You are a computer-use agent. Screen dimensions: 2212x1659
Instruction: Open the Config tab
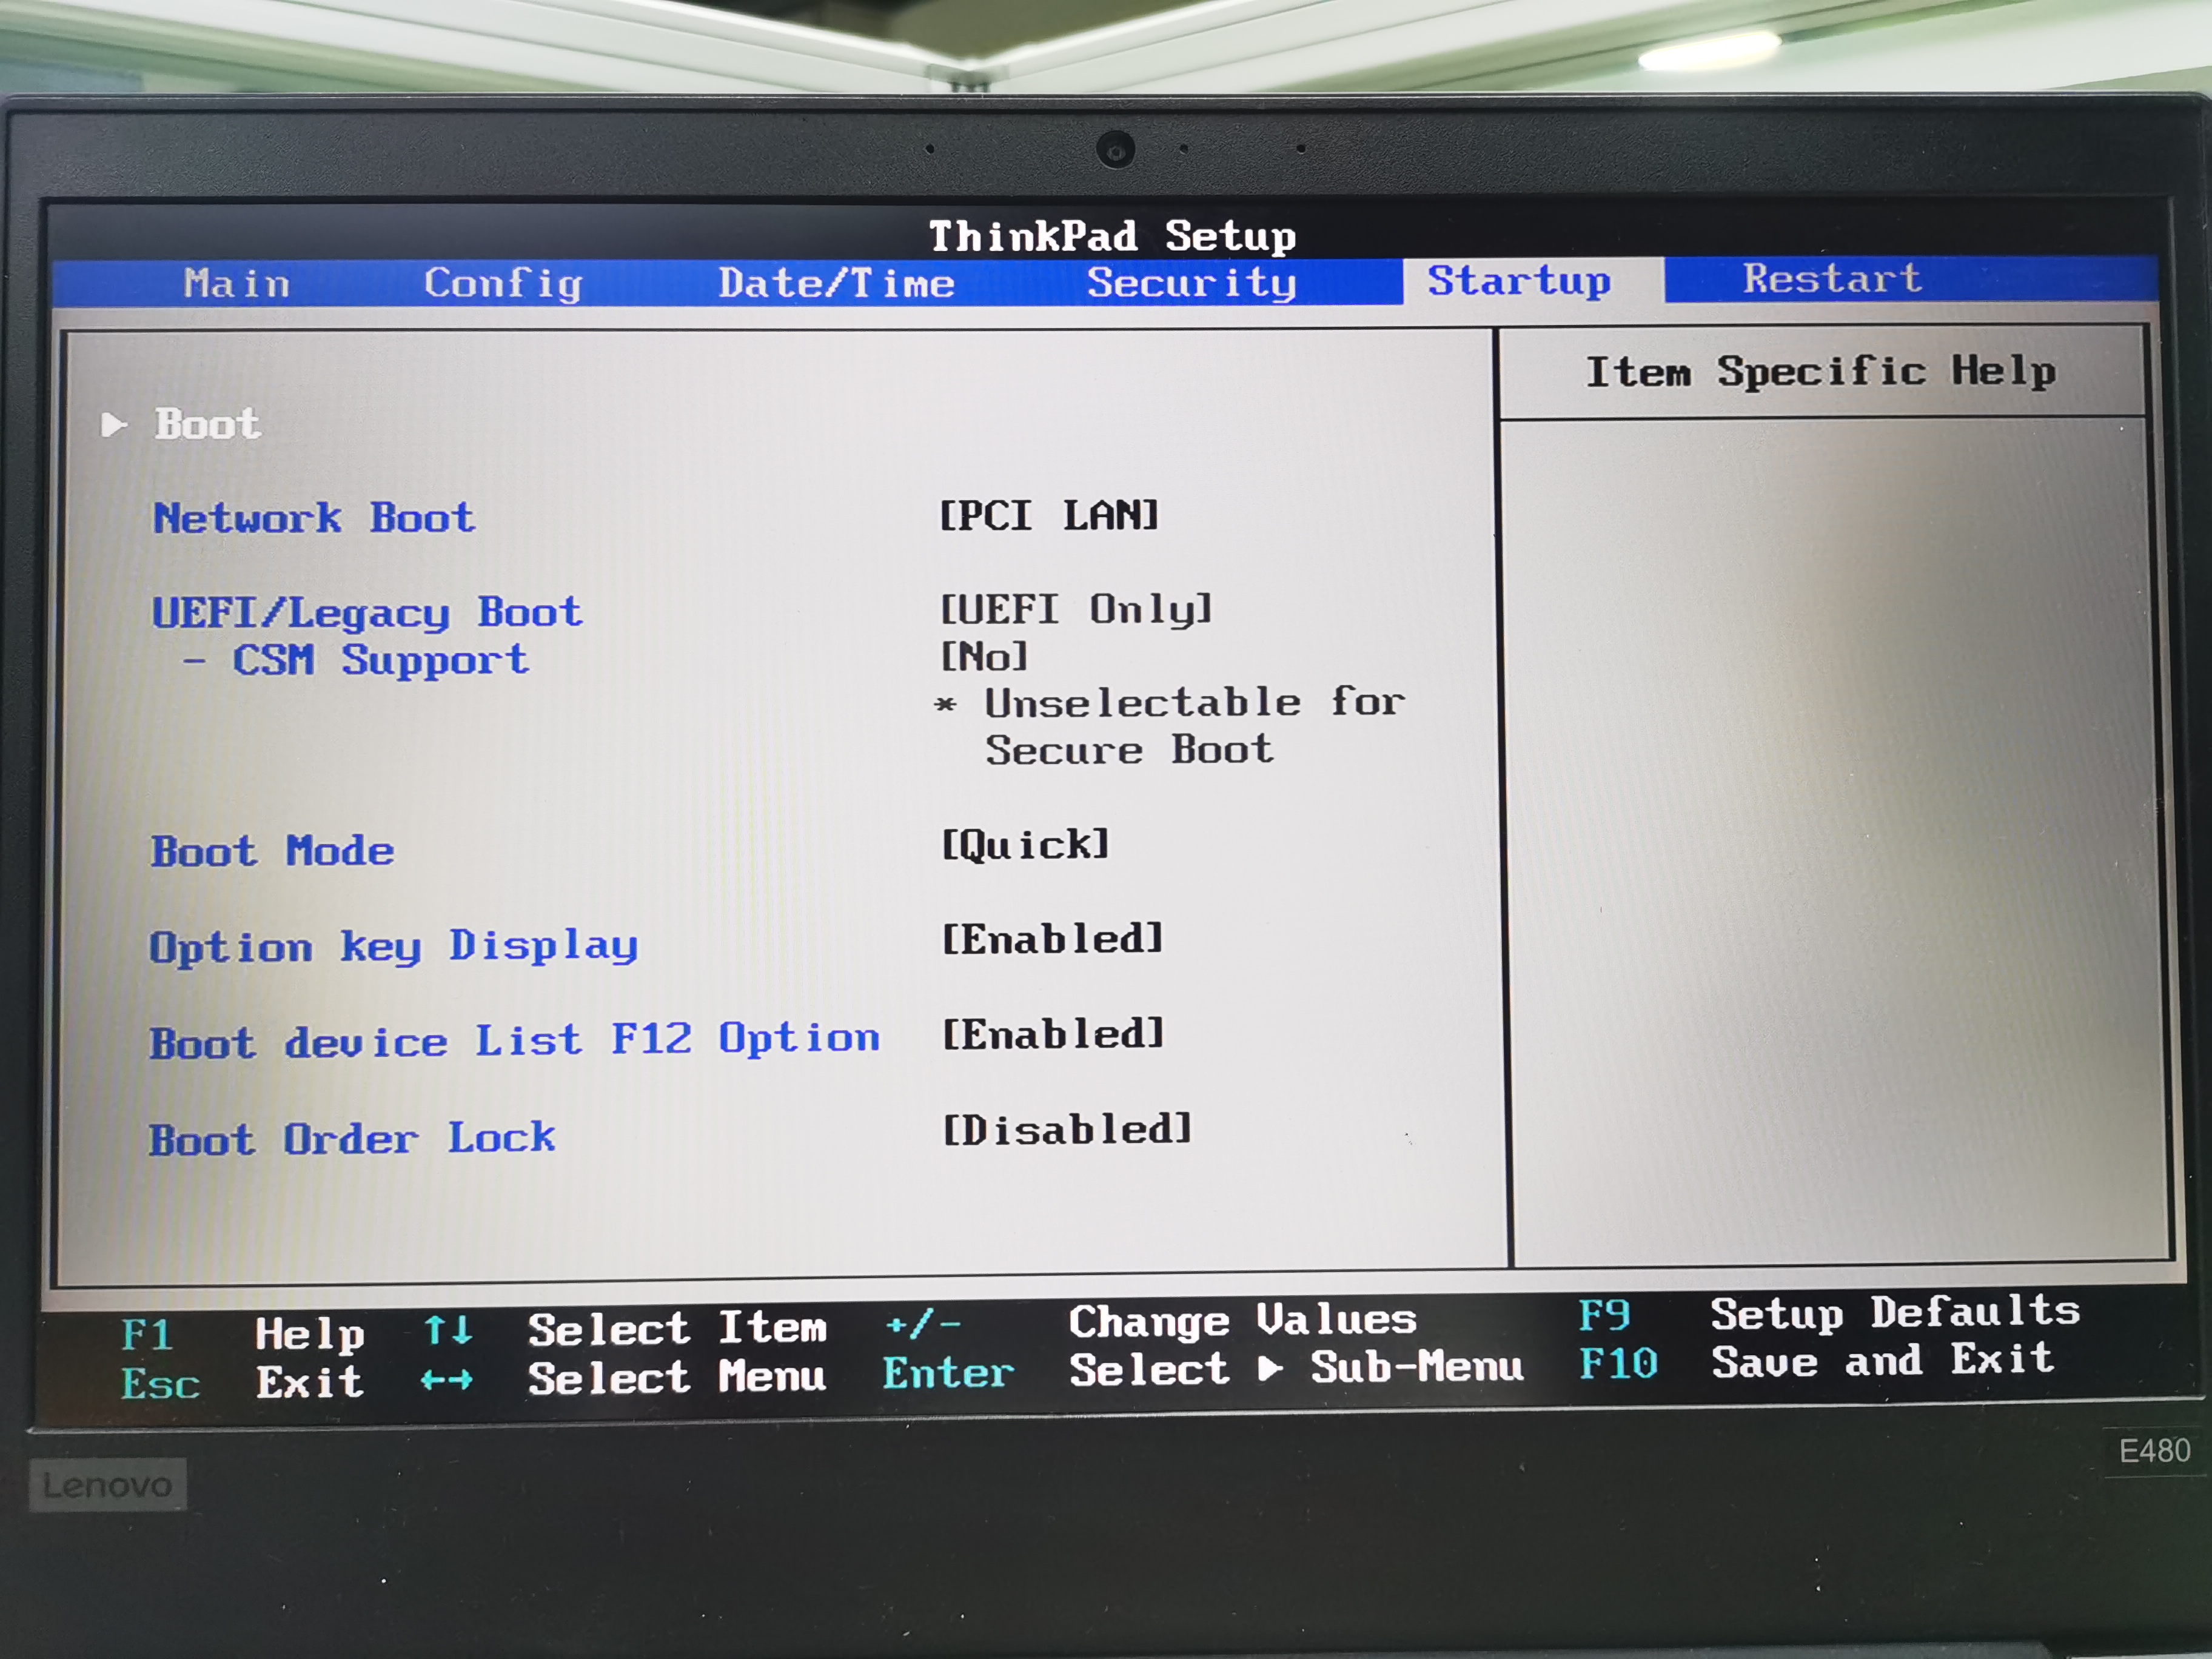[503, 283]
